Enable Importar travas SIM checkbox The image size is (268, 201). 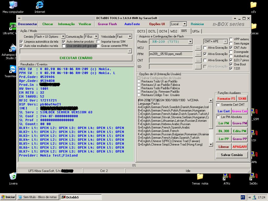(98, 42)
